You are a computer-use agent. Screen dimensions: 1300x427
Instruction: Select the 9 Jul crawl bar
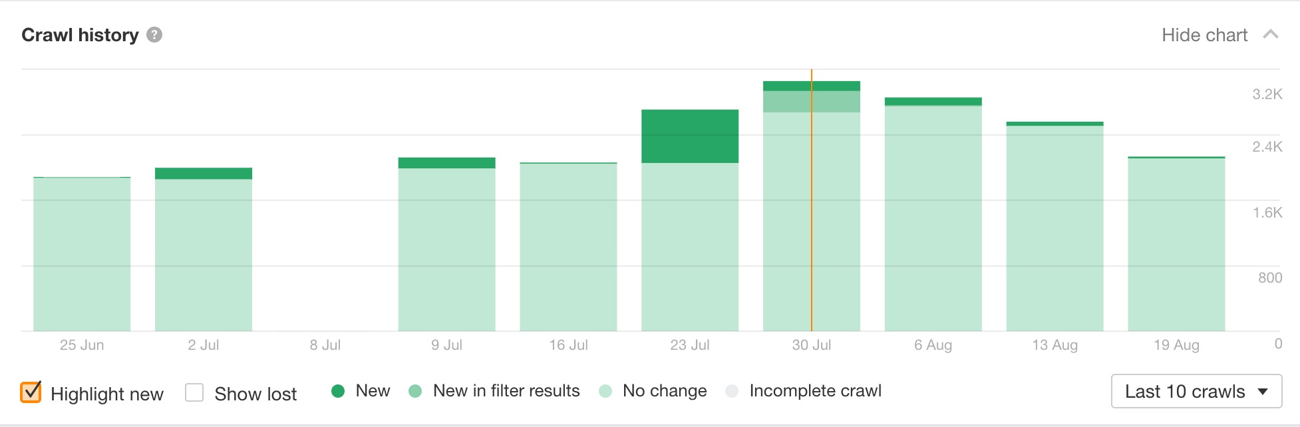click(x=447, y=249)
